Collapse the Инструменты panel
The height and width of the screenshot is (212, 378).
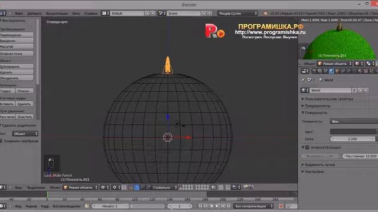[x=1, y=21]
